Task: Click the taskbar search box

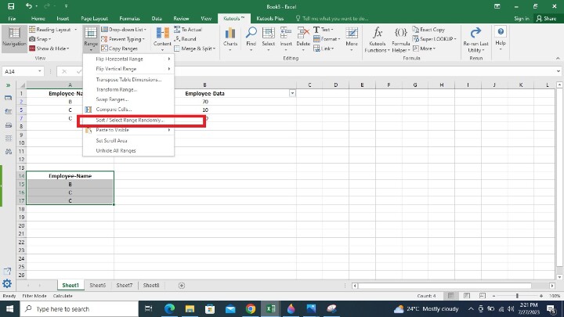Action: click(x=79, y=308)
